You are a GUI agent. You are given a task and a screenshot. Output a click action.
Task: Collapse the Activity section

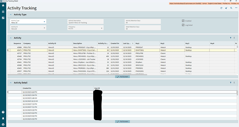(x=11, y=38)
